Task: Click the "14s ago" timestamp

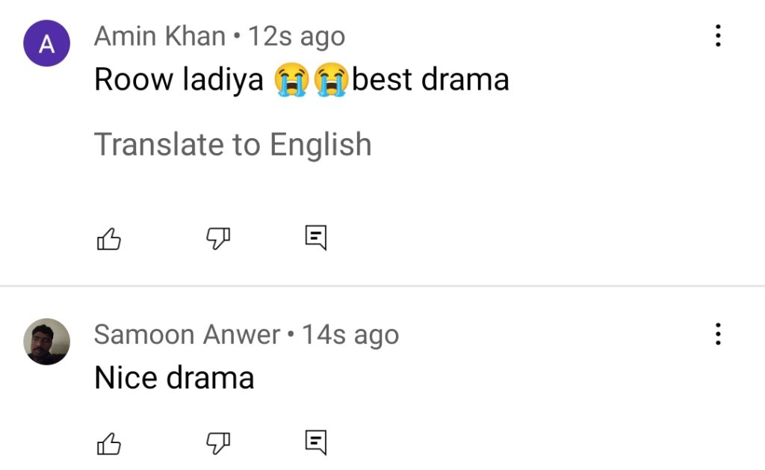Action: 350,336
